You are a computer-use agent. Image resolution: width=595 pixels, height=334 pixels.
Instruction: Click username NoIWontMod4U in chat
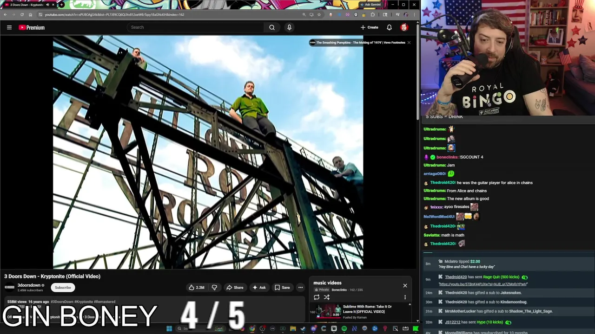pyautogui.click(x=439, y=217)
